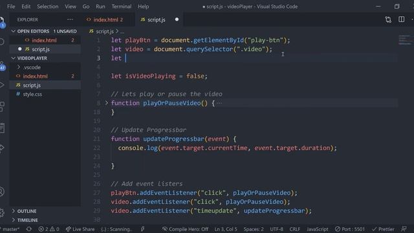Open the Terminal menu
The height and width of the screenshot is (233, 414).
coord(121,6)
